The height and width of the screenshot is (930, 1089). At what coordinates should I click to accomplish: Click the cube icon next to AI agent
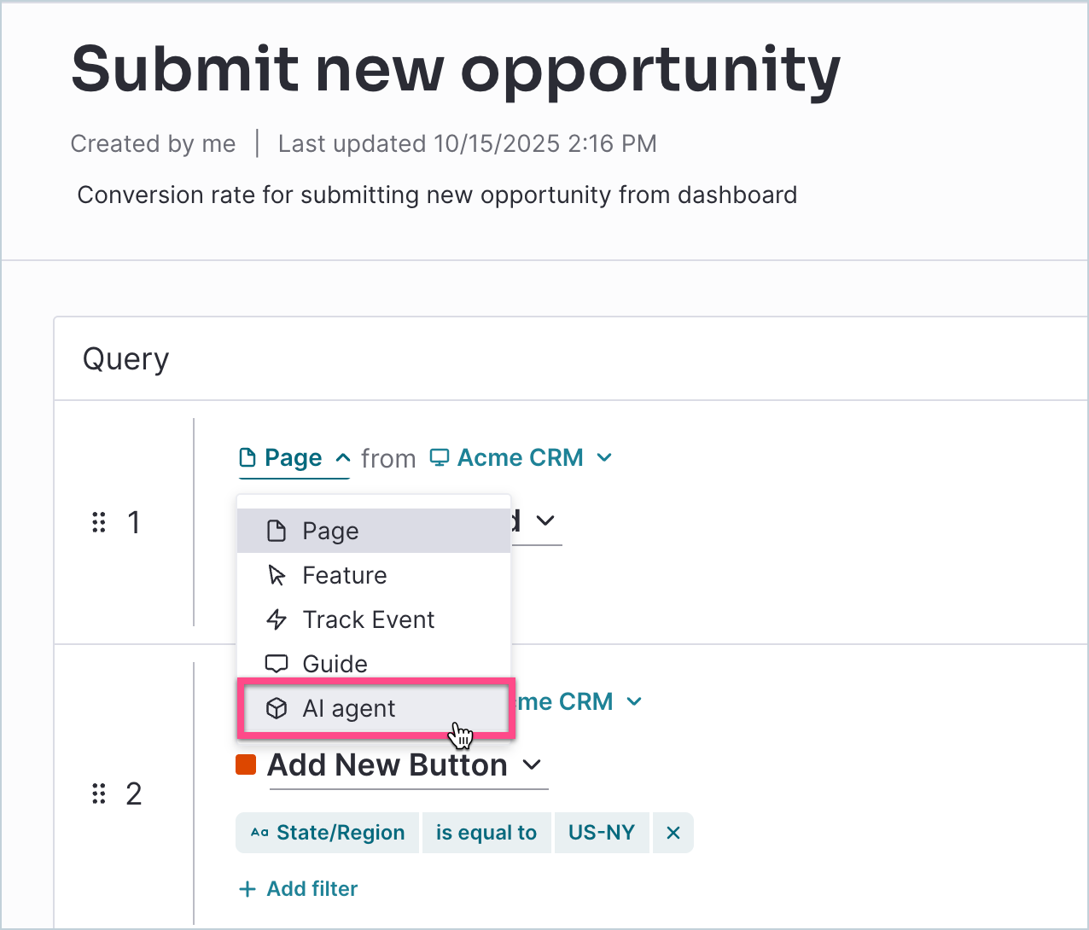tap(277, 708)
